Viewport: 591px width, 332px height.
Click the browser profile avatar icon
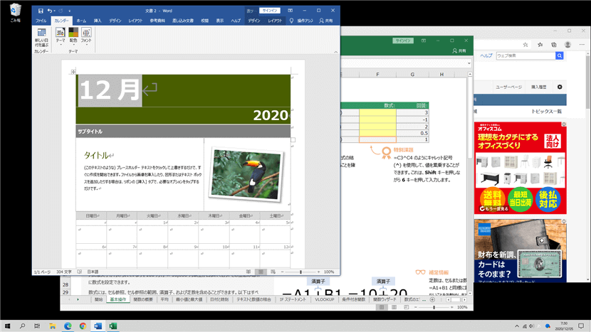pyautogui.click(x=568, y=44)
